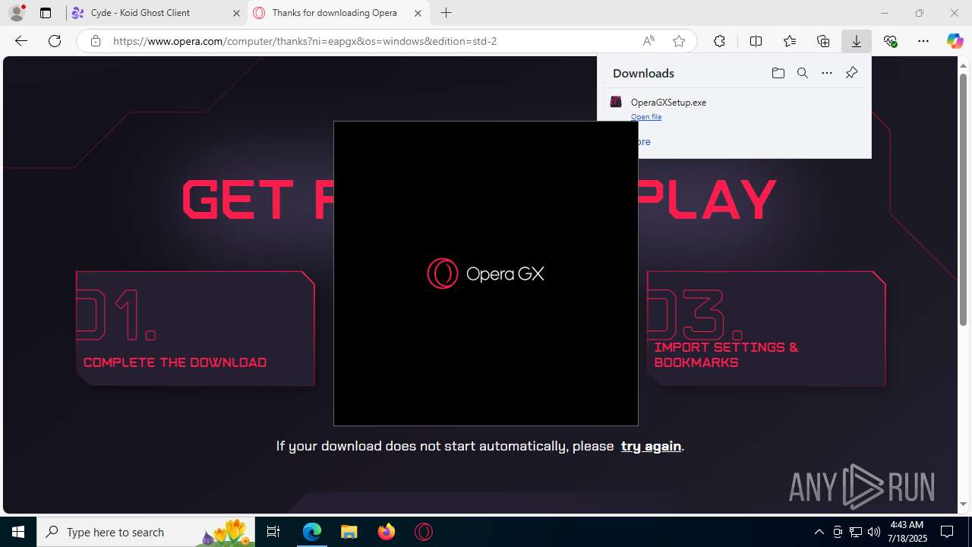Open tab actions menu icon
972x547 pixels.
[46, 13]
